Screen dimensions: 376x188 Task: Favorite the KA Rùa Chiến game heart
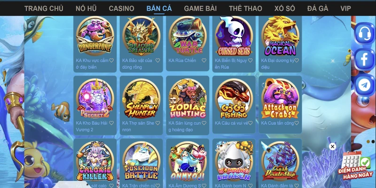pyautogui.click(x=204, y=61)
